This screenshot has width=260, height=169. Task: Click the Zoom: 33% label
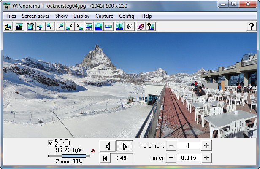pos(69,161)
